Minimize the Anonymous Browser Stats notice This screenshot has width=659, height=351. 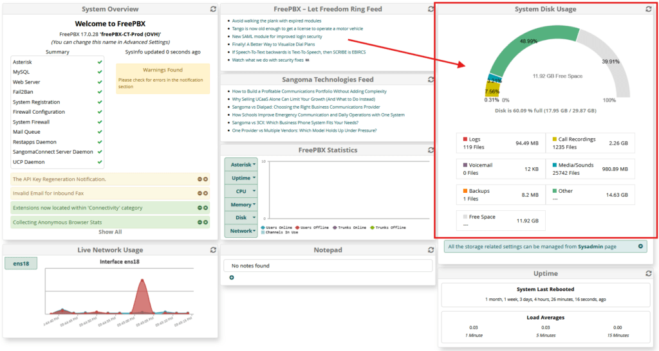pos(200,222)
